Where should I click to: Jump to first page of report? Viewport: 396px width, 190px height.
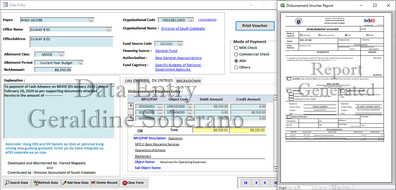[x=290, y=188]
